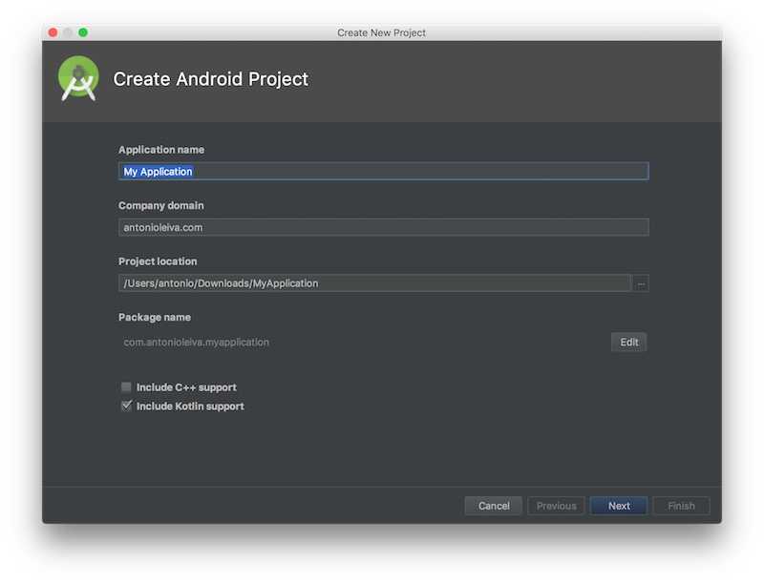Proceed with the Next button
Viewport: 764px width, 584px height.
[619, 506]
